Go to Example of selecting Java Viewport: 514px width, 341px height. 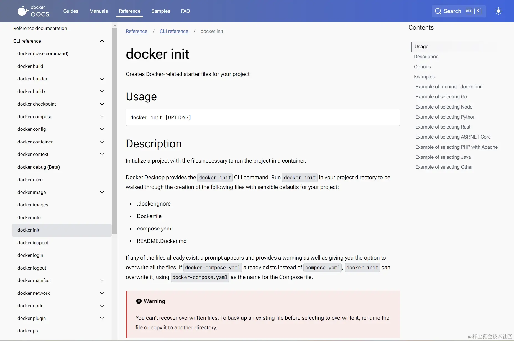click(x=443, y=157)
